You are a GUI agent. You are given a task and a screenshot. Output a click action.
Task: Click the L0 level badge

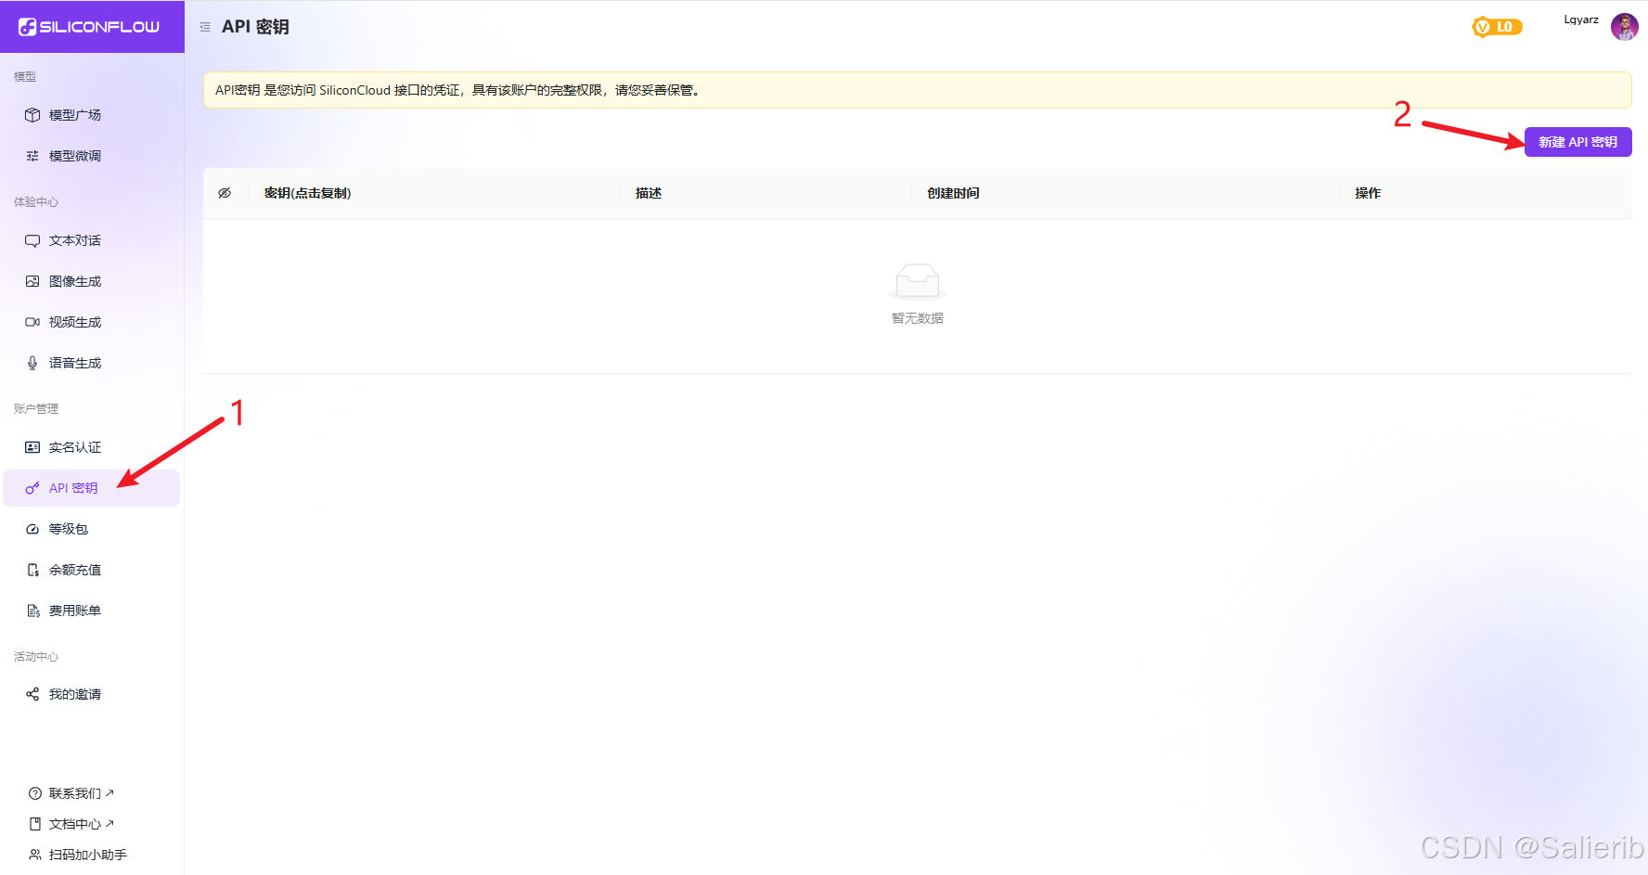pos(1497,27)
